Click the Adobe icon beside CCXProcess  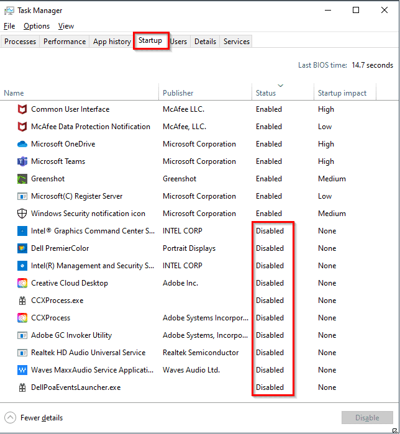[22, 318]
